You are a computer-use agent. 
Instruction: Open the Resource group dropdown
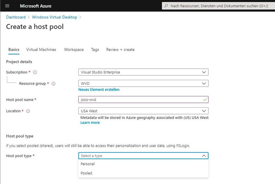tap(143, 83)
